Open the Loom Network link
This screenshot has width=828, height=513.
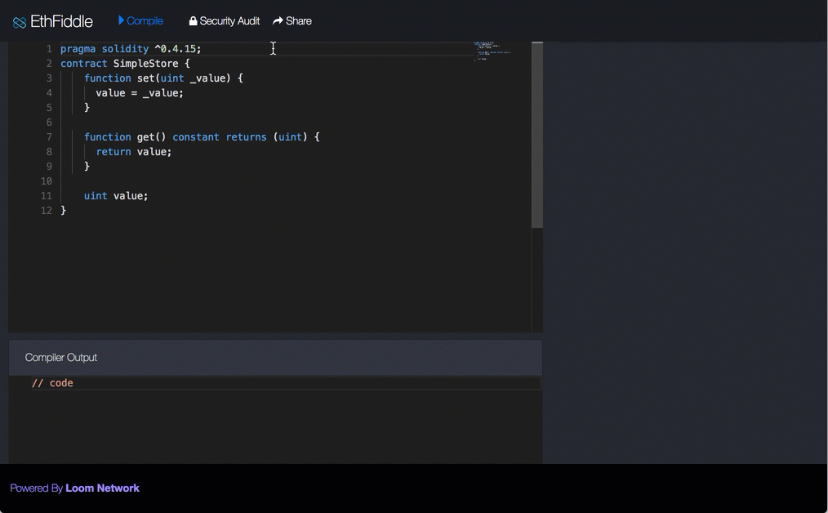(102, 488)
